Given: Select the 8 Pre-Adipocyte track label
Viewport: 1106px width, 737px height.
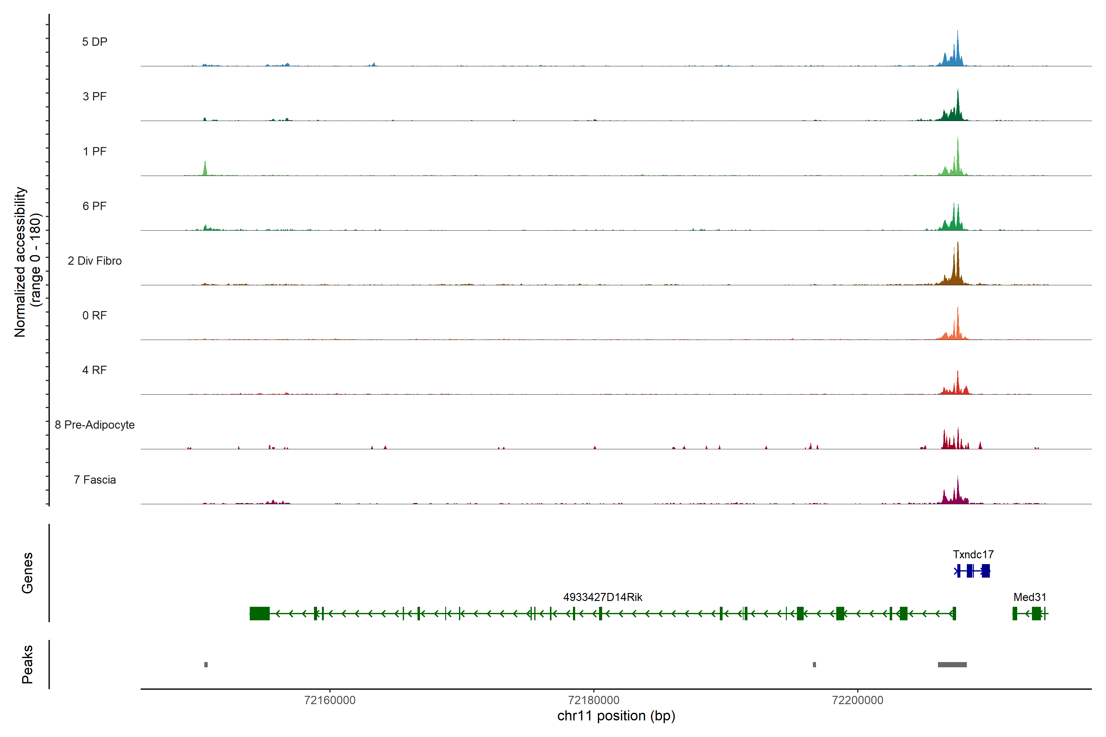Looking at the screenshot, I should [x=95, y=425].
